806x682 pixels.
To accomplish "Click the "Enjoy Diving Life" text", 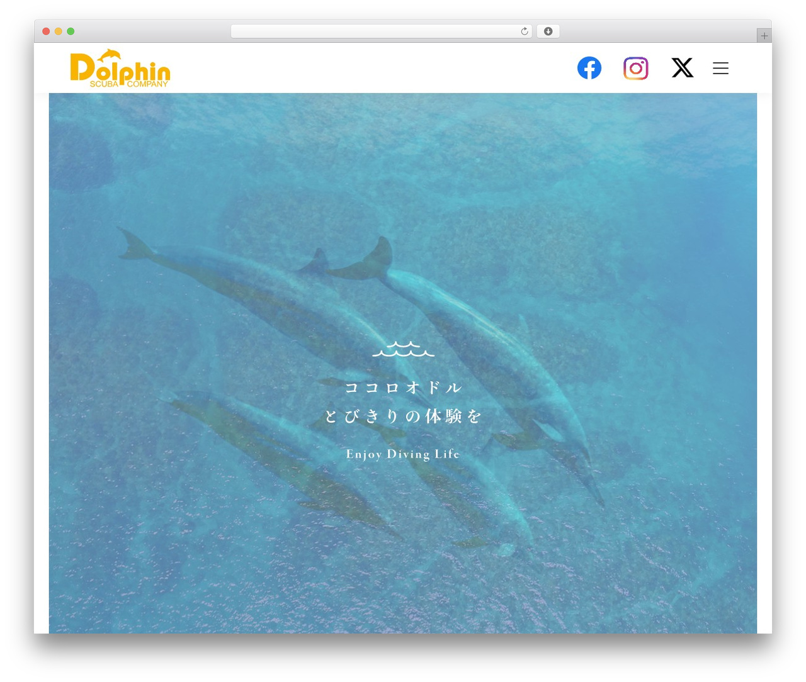I will [x=403, y=454].
